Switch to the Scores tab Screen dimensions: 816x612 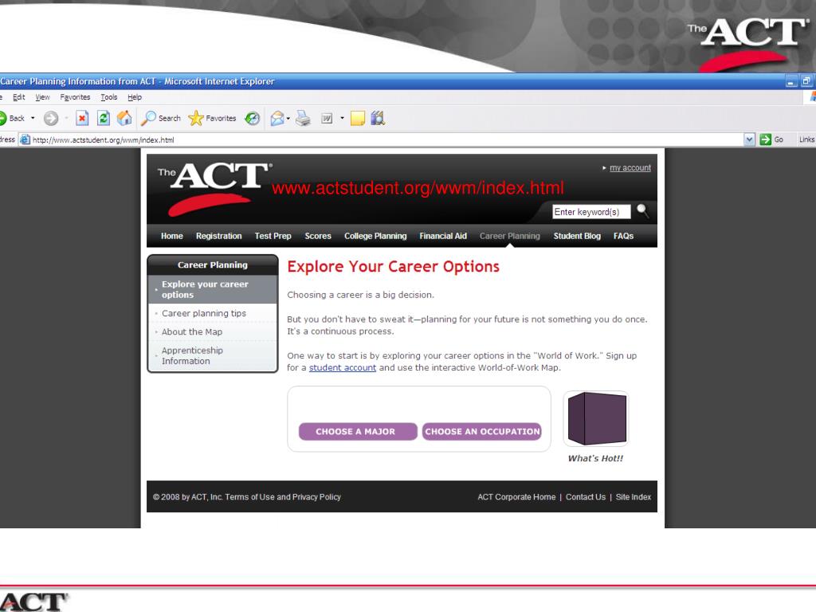coord(318,236)
